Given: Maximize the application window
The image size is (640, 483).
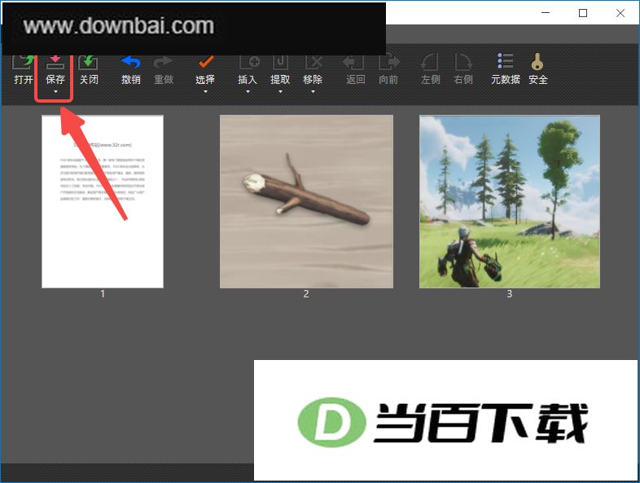Looking at the screenshot, I should (583, 13).
